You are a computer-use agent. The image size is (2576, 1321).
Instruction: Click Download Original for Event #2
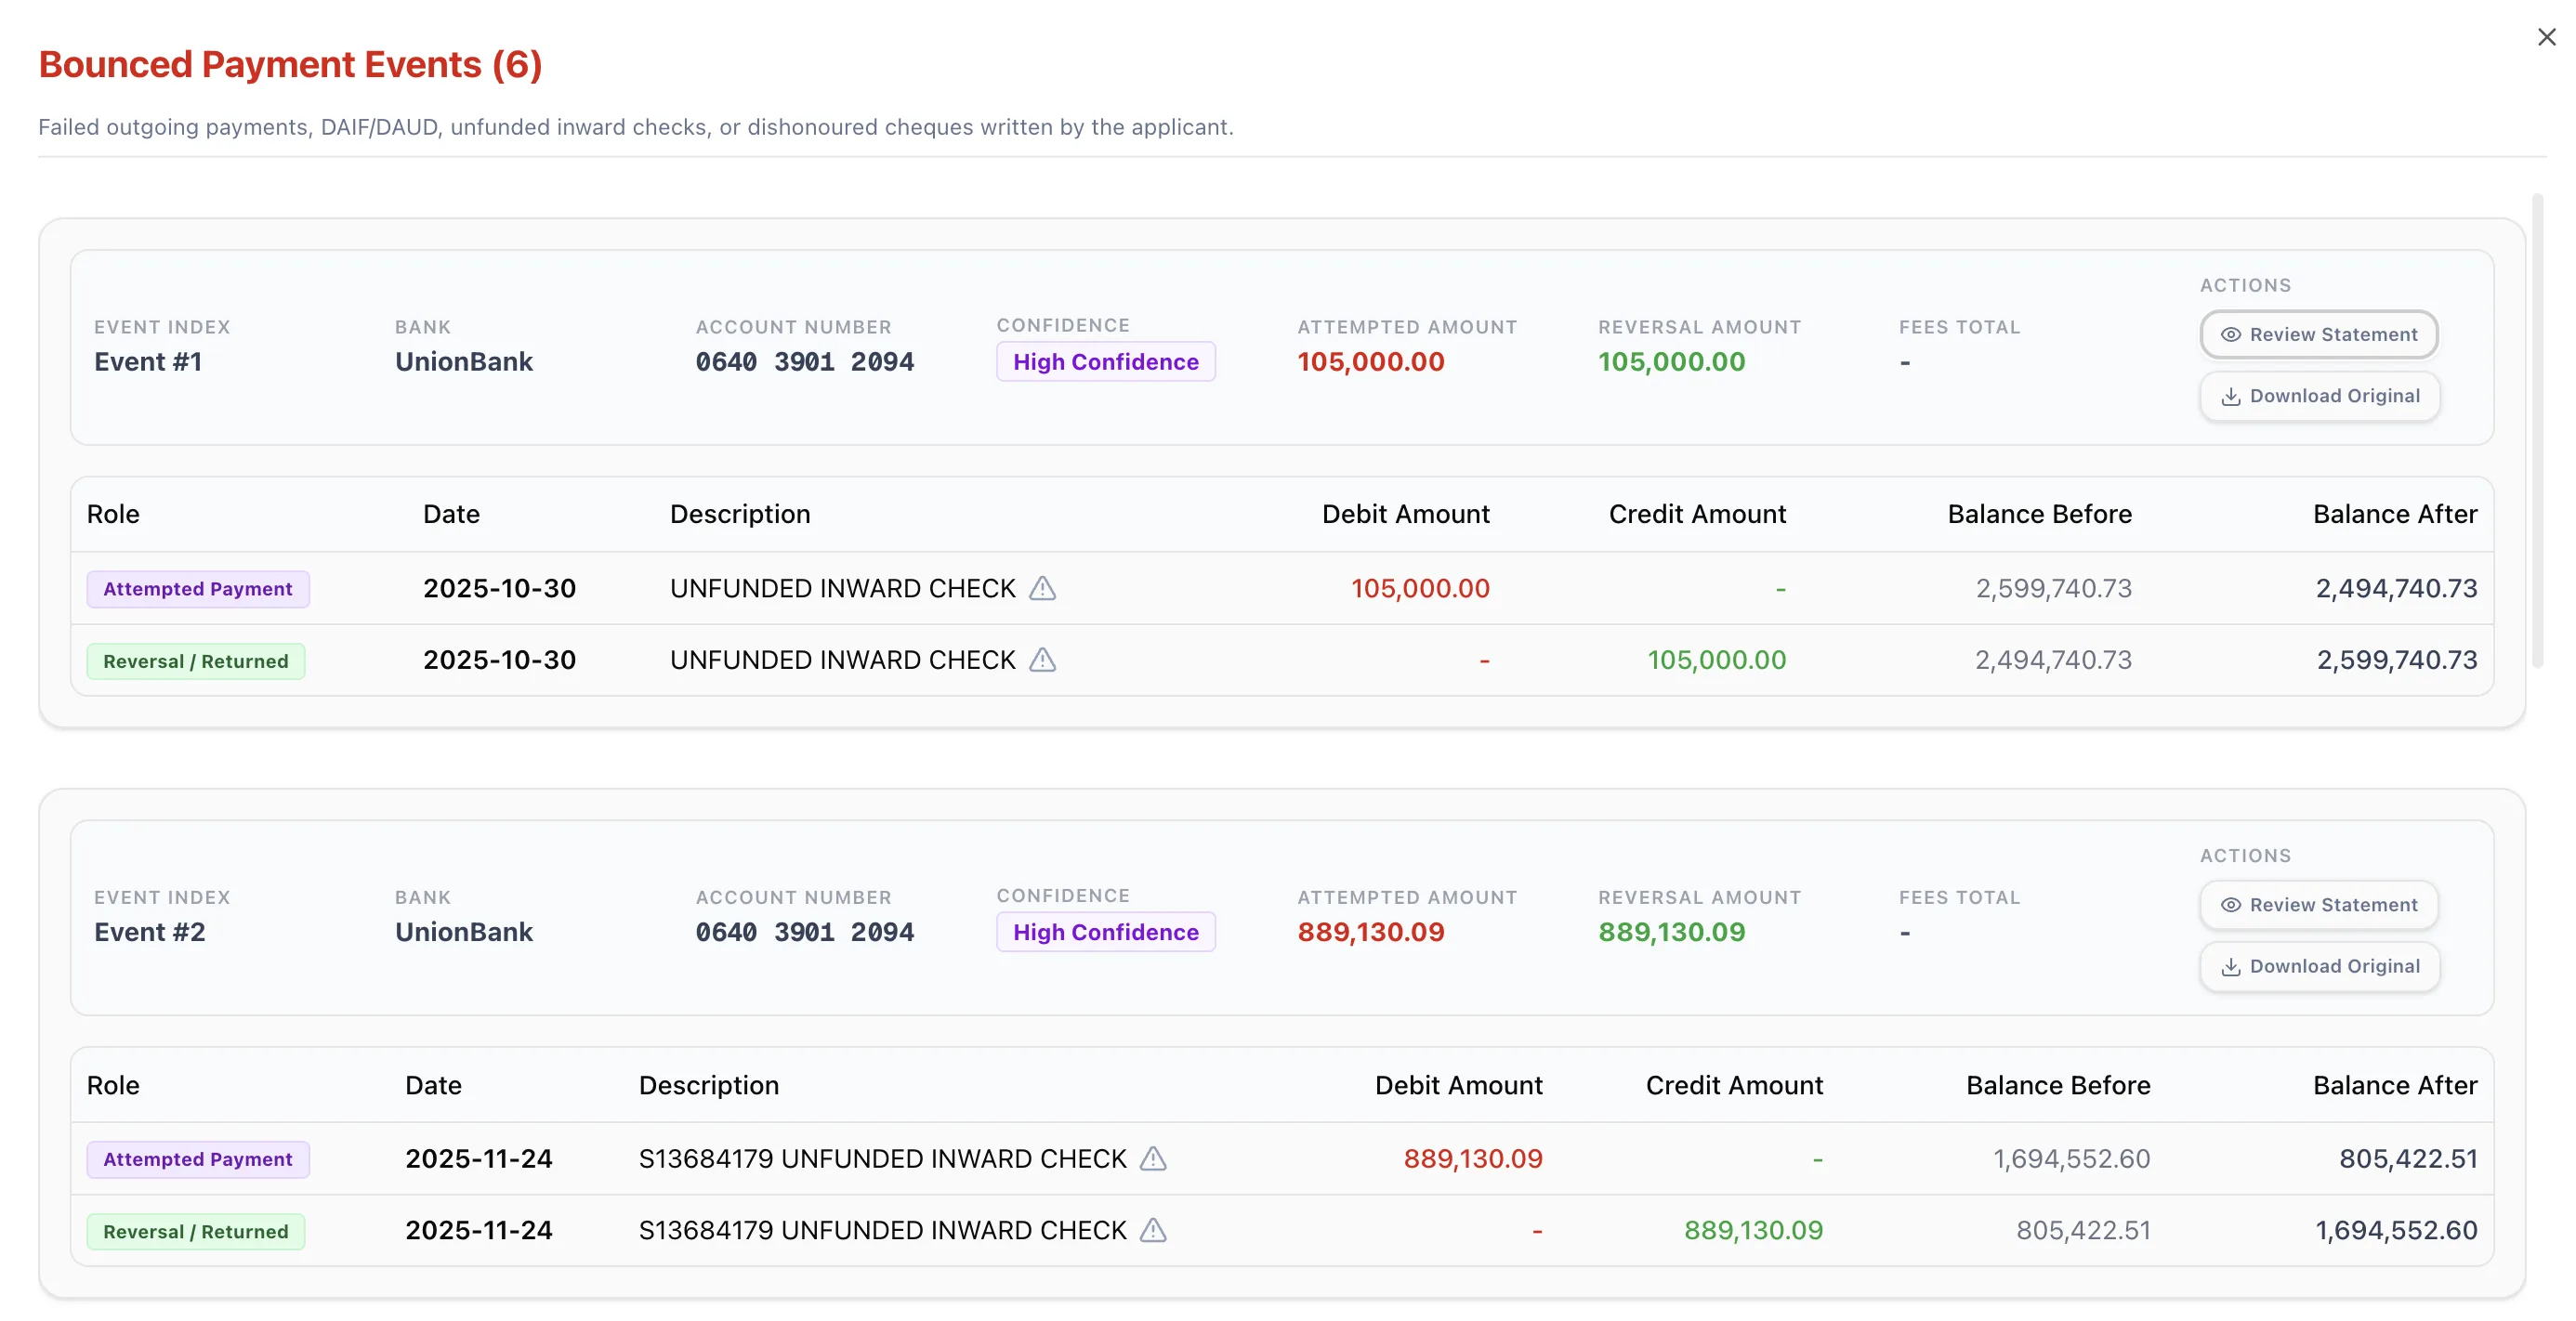(2319, 966)
